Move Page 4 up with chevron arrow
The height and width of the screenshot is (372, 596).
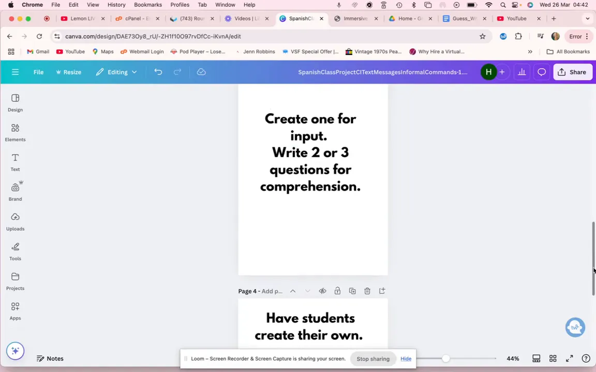tap(293, 291)
